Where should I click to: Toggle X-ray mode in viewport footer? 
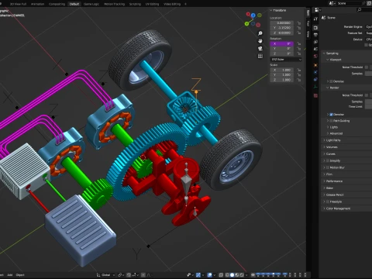(221, 275)
